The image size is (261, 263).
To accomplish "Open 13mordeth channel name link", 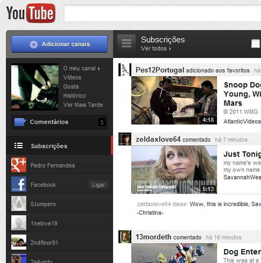I will click(x=153, y=237).
